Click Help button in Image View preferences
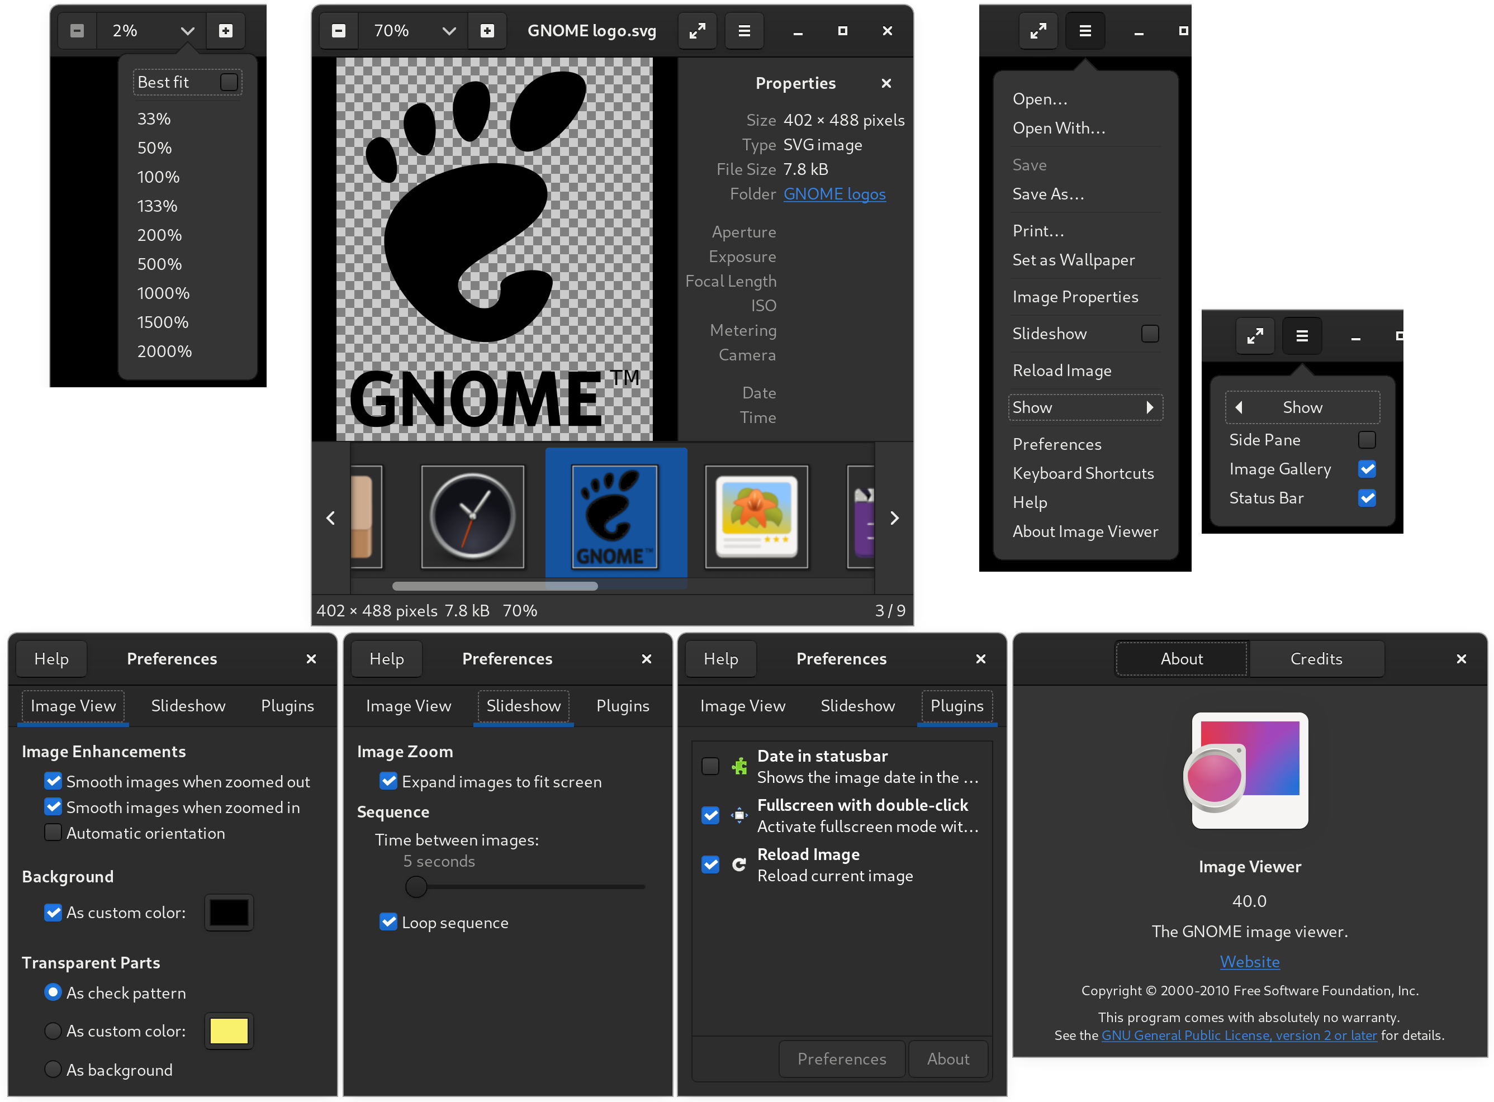 point(51,659)
